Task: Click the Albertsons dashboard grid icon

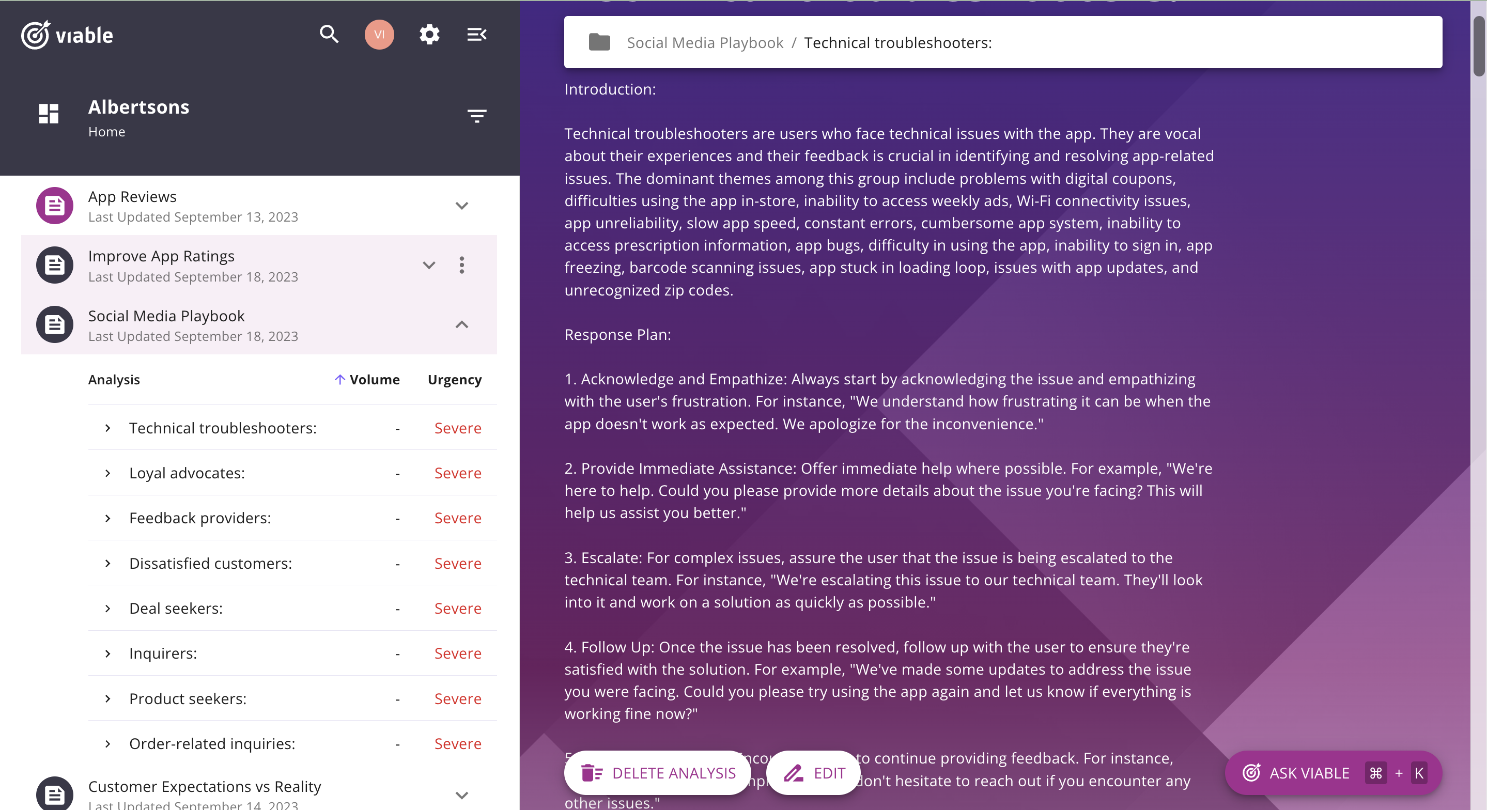Action: (x=49, y=114)
